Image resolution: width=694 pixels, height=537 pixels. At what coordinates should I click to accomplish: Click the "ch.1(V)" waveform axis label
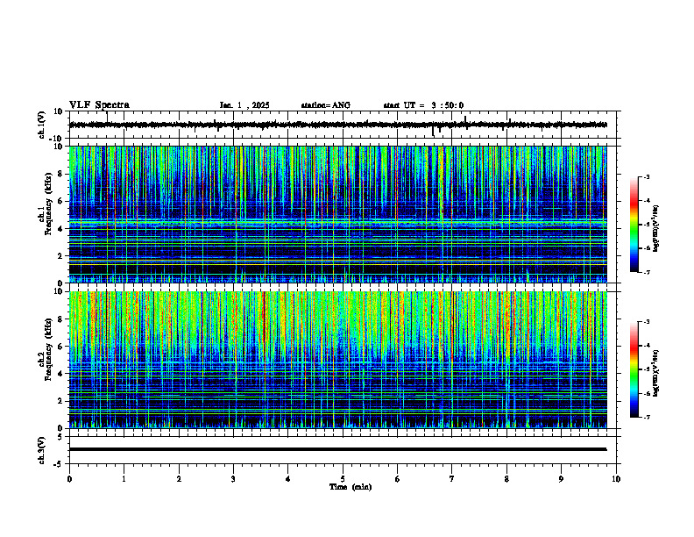coord(41,125)
